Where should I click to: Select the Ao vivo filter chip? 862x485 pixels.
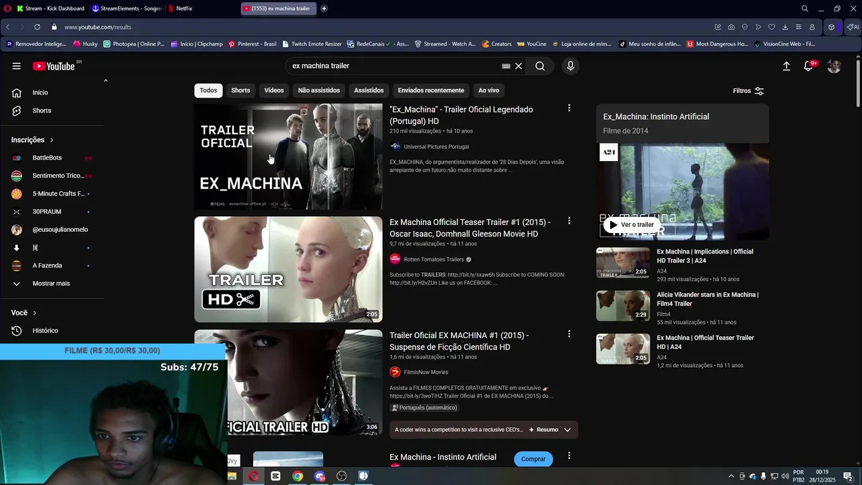(x=489, y=90)
